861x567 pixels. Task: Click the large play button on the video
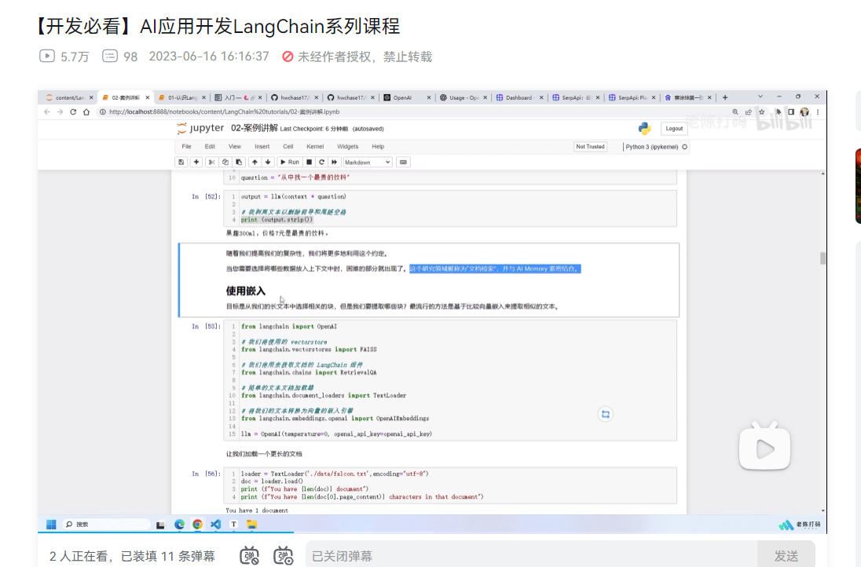click(x=764, y=448)
